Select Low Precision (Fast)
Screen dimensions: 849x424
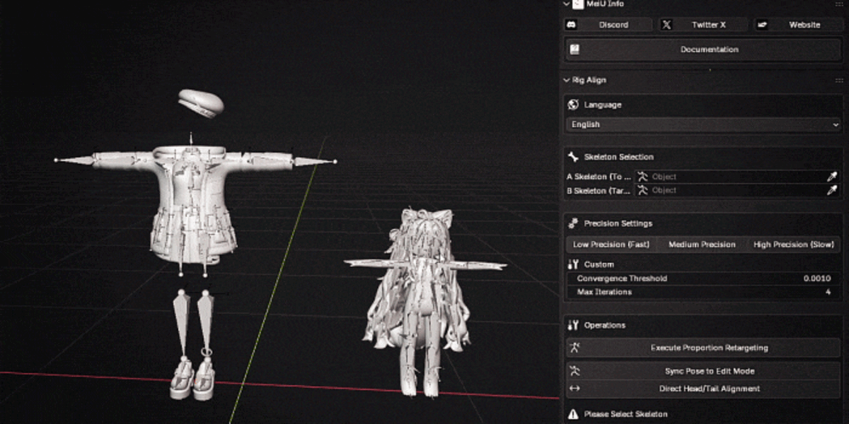(x=611, y=245)
